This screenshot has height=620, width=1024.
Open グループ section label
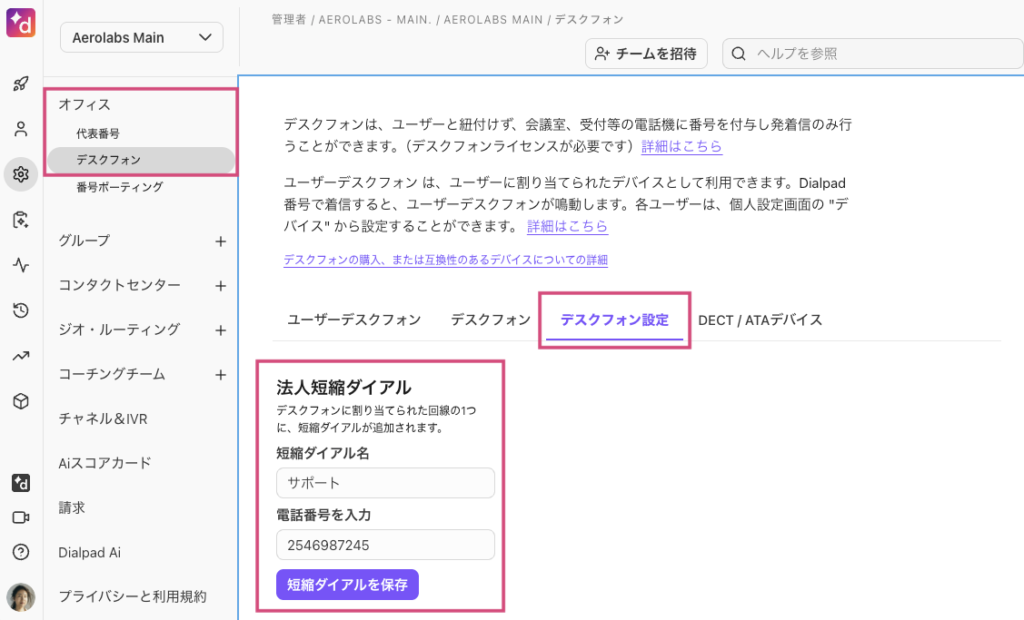coord(85,241)
